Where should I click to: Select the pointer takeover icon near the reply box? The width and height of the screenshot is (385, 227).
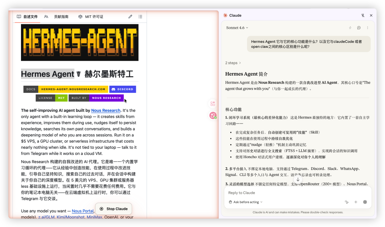pyautogui.click(x=346, y=202)
